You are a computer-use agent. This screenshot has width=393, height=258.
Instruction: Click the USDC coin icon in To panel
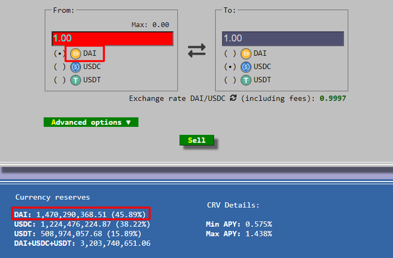[x=246, y=67]
